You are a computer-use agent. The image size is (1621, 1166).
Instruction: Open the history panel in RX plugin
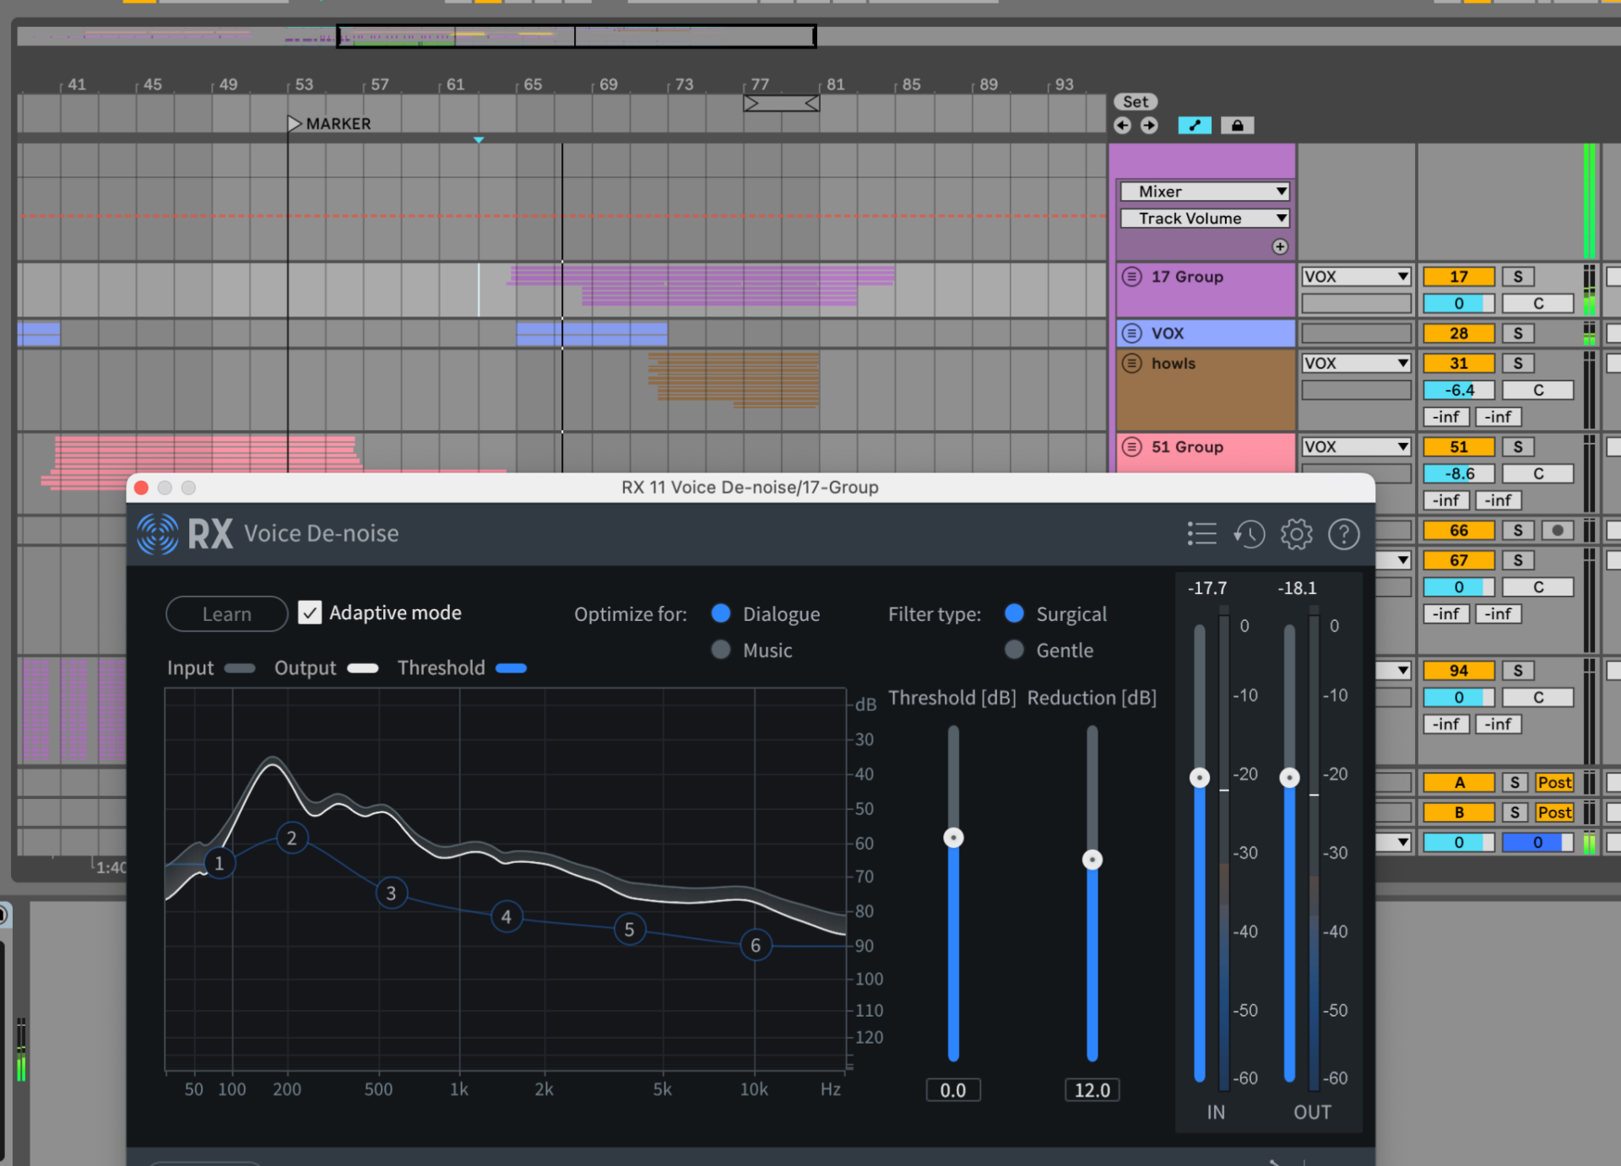(x=1250, y=533)
